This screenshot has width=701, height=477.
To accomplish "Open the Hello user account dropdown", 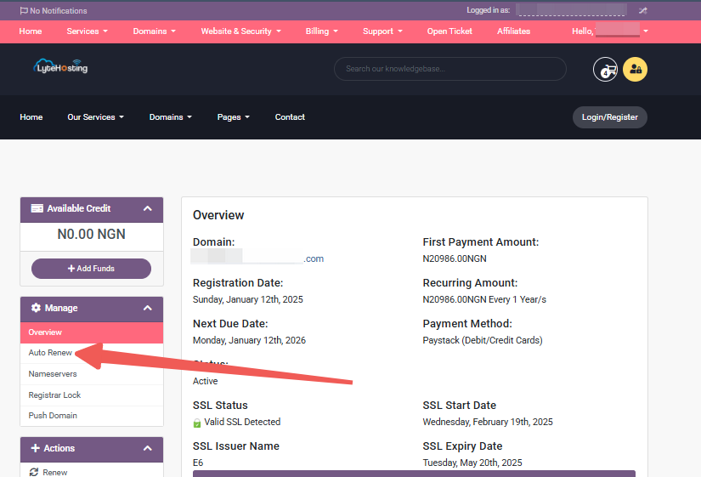I will tap(610, 31).
